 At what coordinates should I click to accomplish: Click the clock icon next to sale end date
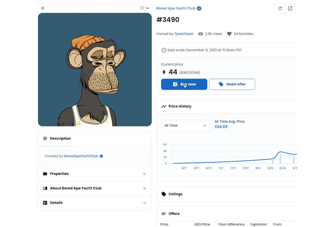tap(164, 50)
